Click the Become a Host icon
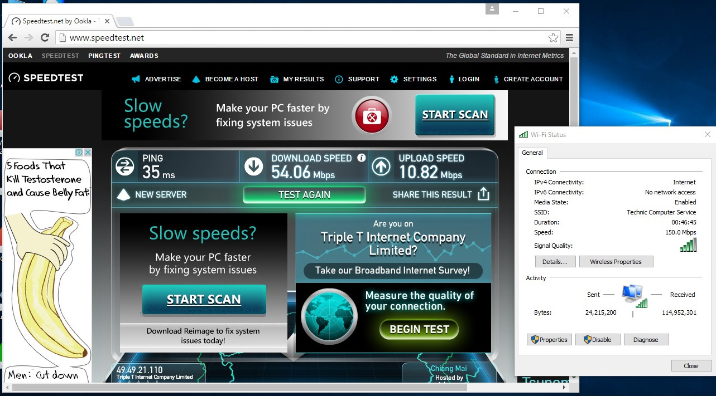 pyautogui.click(x=196, y=79)
